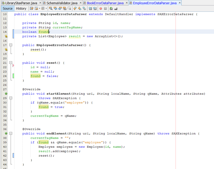Collapse reset() method fold at line 21
Image resolution: width=214 pixels, height=169 pixels.
11,63
